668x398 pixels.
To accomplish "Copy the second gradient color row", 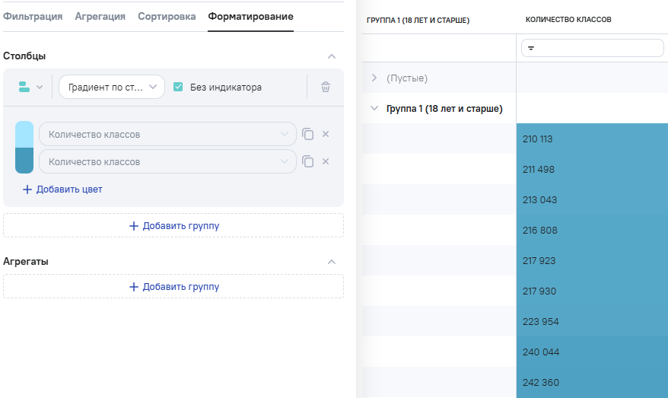I will click(x=307, y=161).
